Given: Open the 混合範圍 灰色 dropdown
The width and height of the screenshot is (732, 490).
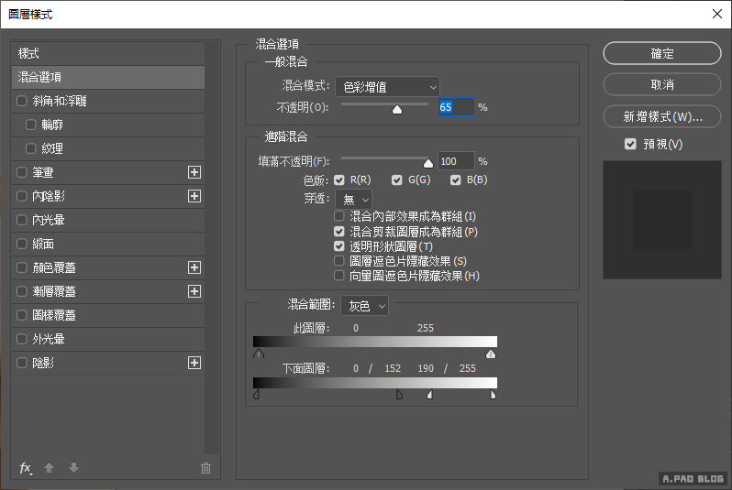Looking at the screenshot, I should [364, 305].
